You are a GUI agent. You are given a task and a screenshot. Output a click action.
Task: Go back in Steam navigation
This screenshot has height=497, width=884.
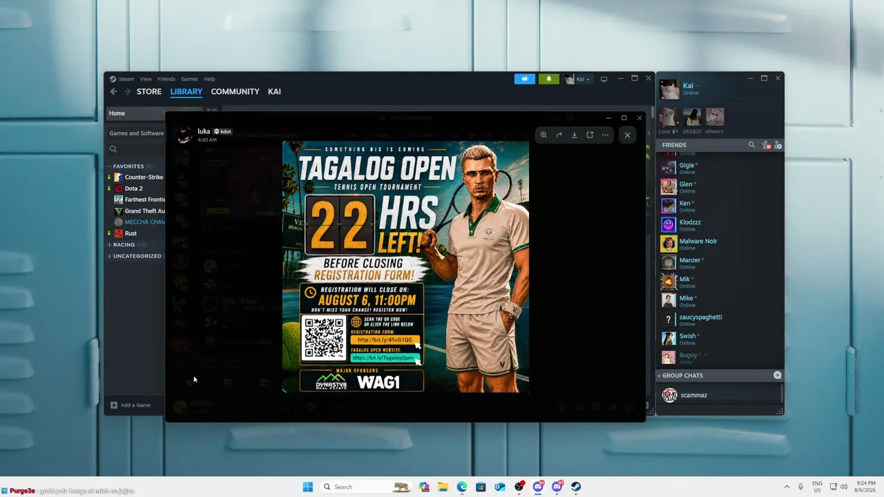coord(114,91)
